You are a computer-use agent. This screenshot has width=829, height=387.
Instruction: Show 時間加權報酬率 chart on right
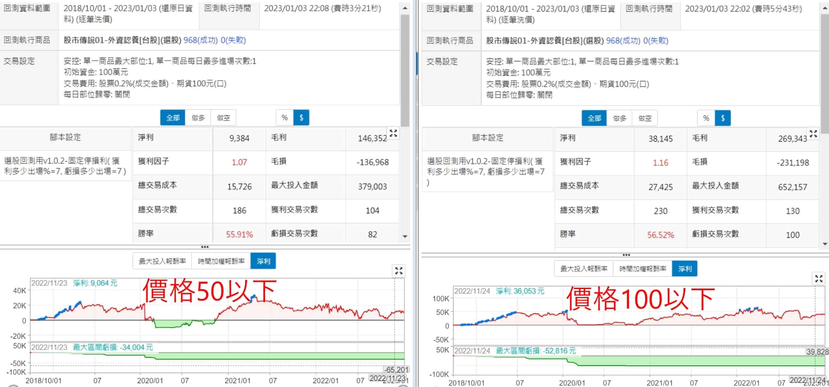click(643, 269)
